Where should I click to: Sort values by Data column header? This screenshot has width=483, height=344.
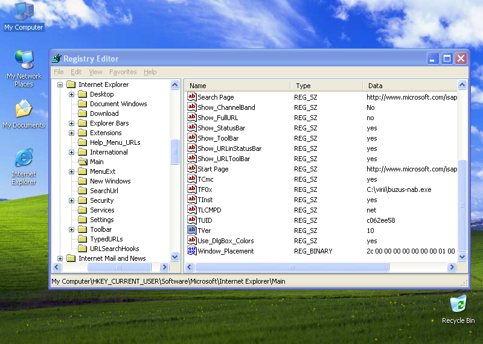click(411, 86)
